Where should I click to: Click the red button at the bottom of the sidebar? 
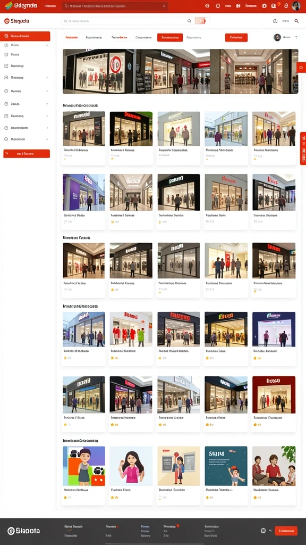[x=27, y=154]
